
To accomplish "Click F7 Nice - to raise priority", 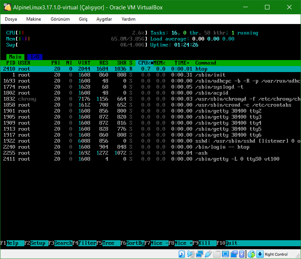I will (x=157, y=243).
